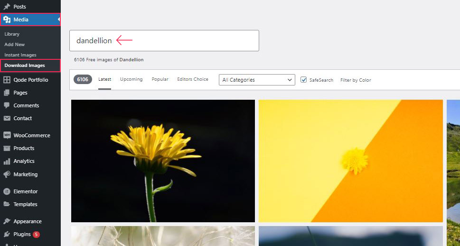460x246 pixels.
Task: Click the Pages stacked-sheets icon
Action: (7, 93)
